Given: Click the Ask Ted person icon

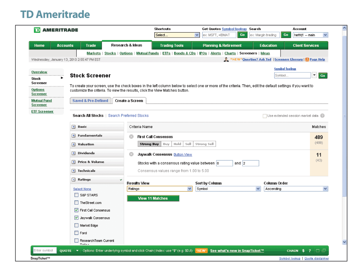Looking at the screenshot, I should [226, 59].
